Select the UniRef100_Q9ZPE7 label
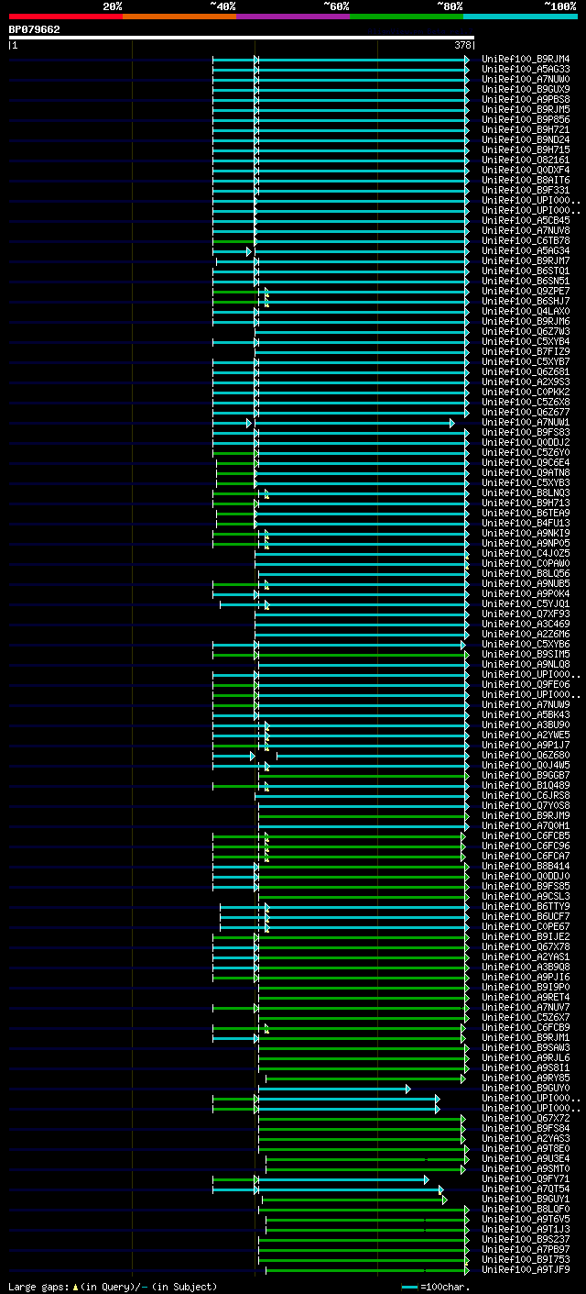The height and width of the screenshot is (1294, 586). tap(526, 291)
